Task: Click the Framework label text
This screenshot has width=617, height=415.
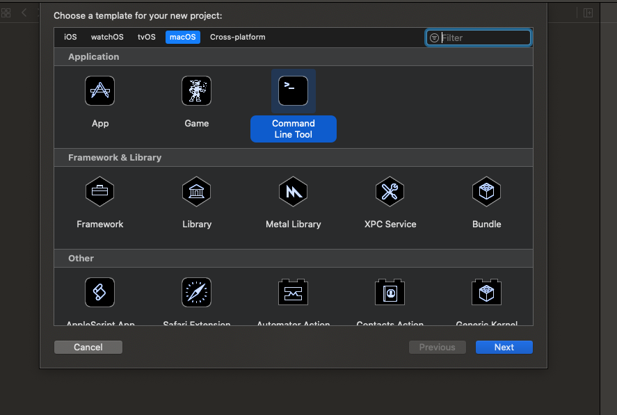Action: pos(100,225)
